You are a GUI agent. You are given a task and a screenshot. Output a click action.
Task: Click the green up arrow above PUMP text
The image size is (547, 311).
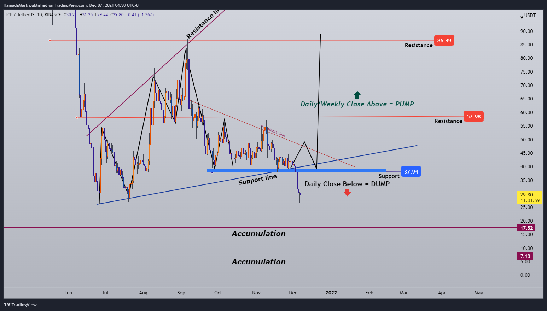357,95
